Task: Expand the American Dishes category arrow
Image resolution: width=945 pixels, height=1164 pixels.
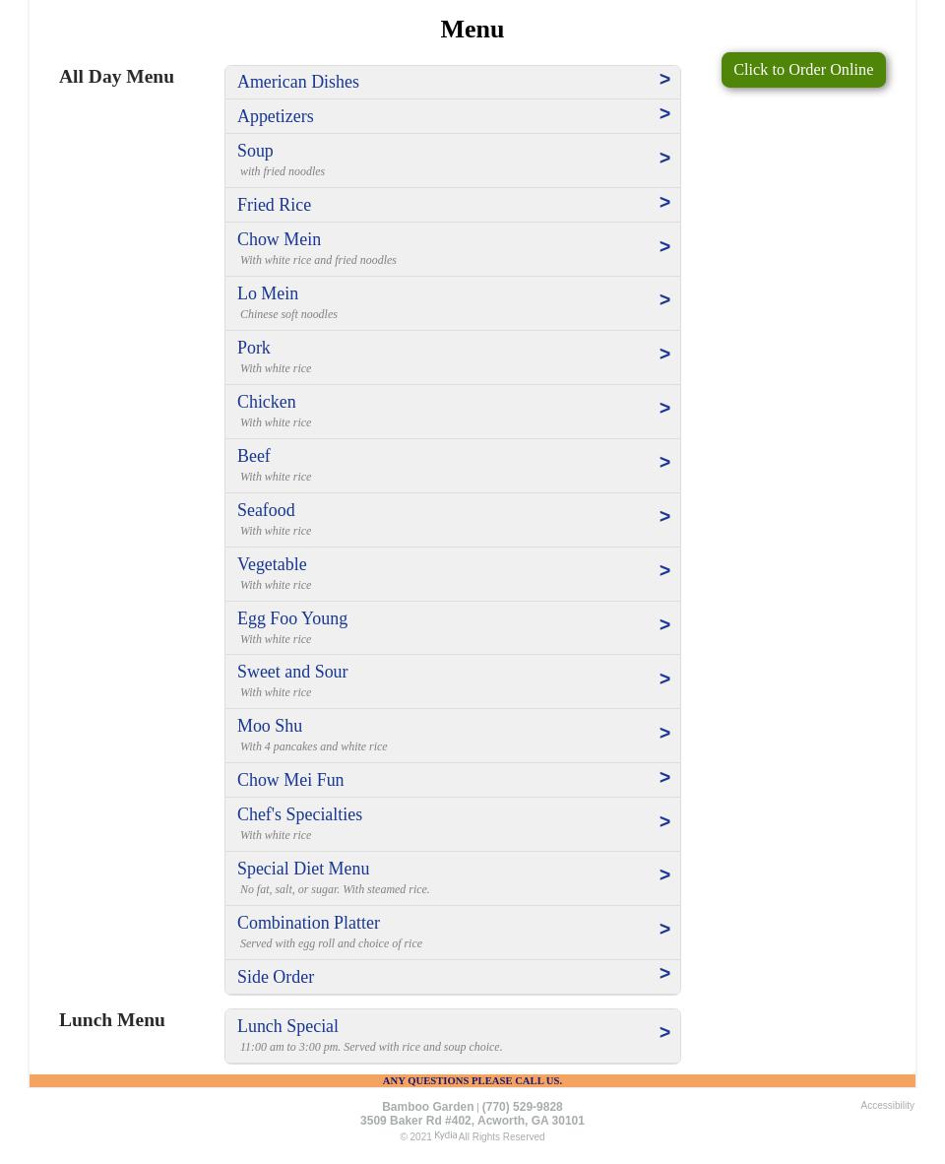Action: tap(664, 80)
